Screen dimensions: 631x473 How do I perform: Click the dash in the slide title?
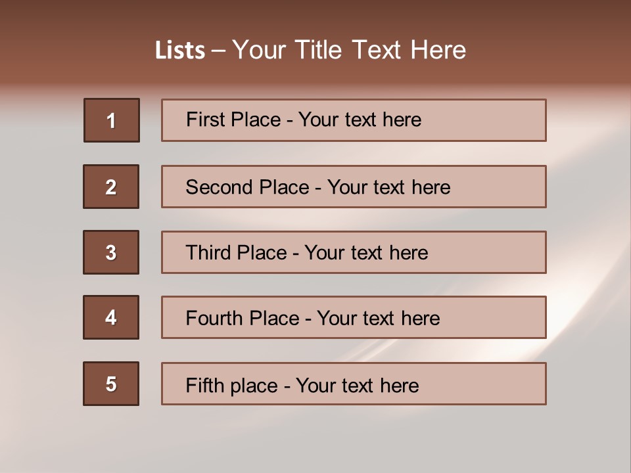point(218,51)
